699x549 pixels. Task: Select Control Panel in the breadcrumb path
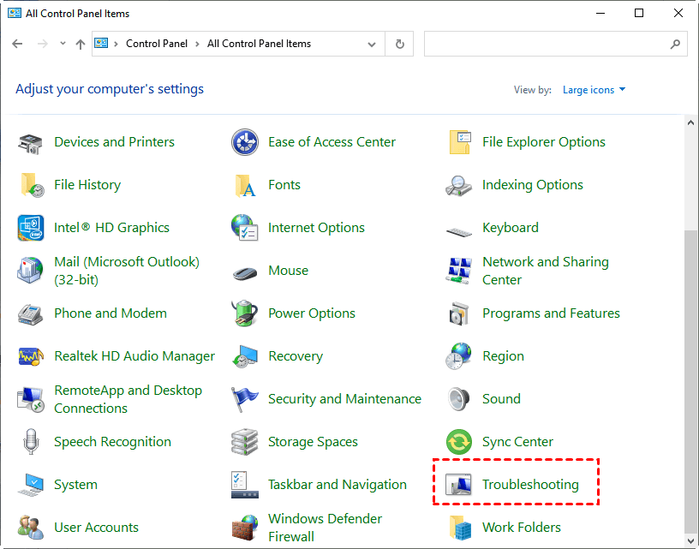(158, 44)
